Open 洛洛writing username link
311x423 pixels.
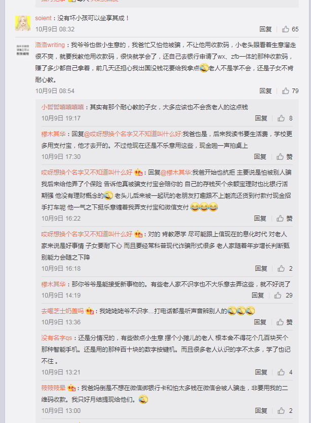coord(50,45)
